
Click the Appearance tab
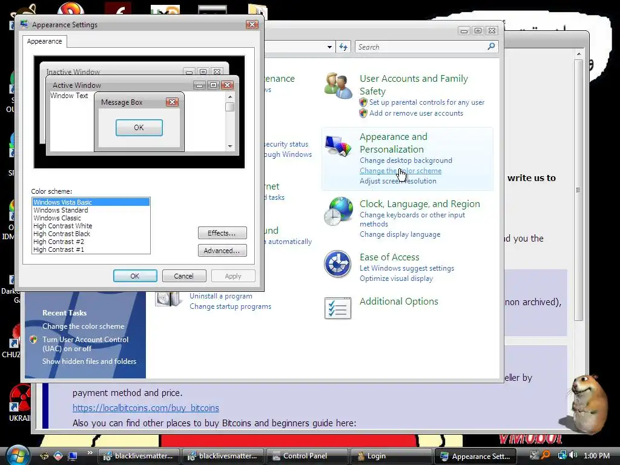tap(44, 41)
